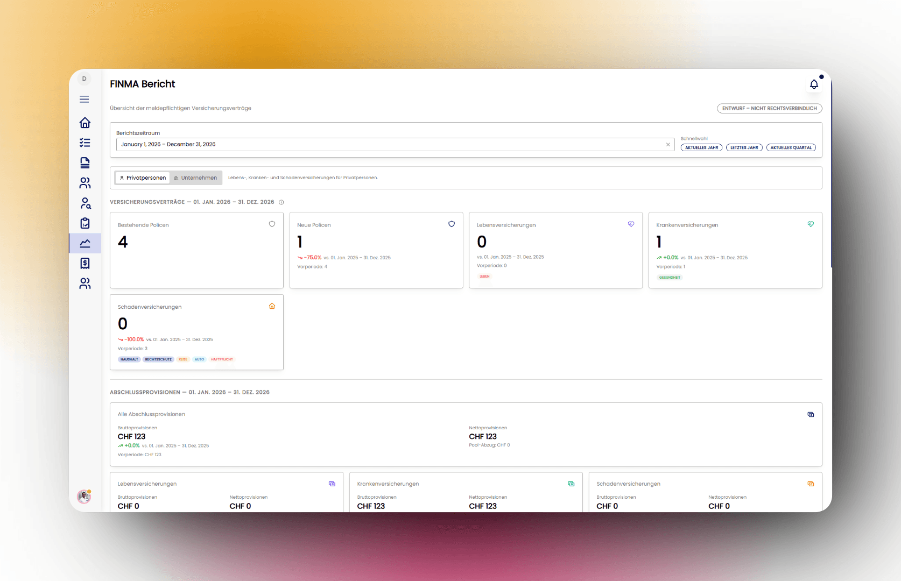The height and width of the screenshot is (581, 901).
Task: Click the RECHTSSCHUTZ tag
Action: [x=158, y=359]
